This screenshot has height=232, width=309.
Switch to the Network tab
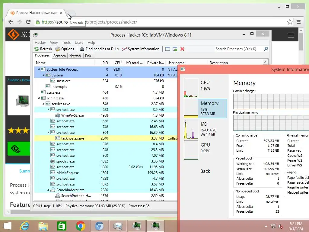[75, 56]
